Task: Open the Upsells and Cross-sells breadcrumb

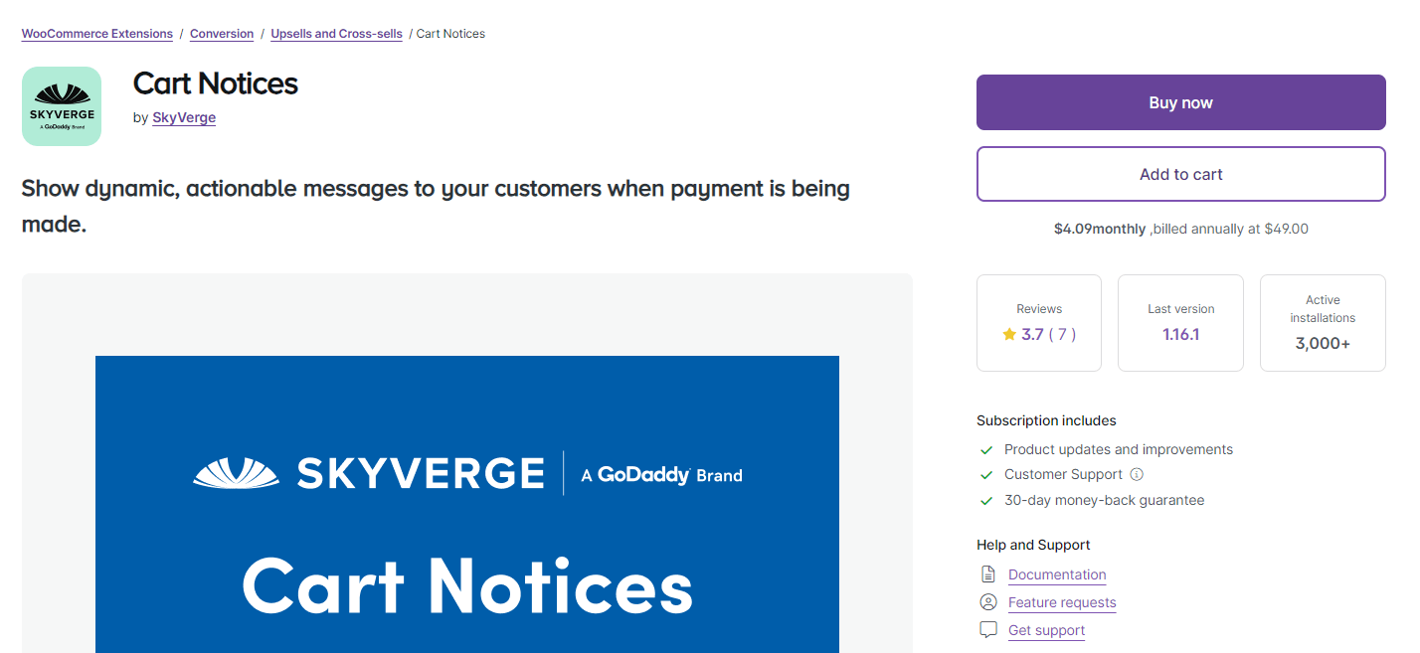Action: tap(336, 33)
